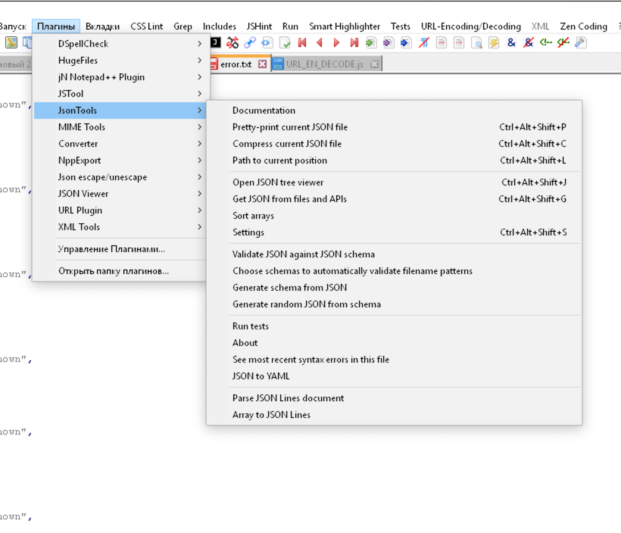Expand the Json escape/unescape submenu
This screenshot has height=533, width=621.
tap(120, 177)
